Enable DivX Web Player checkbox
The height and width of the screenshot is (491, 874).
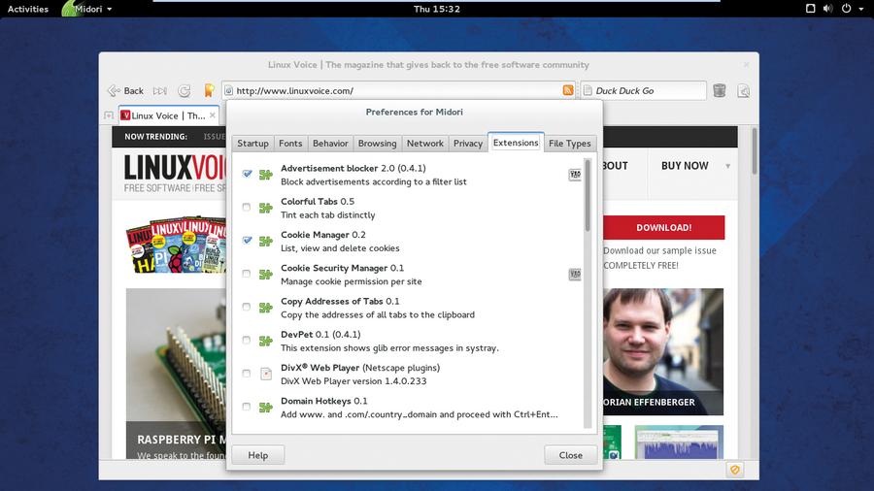(247, 373)
